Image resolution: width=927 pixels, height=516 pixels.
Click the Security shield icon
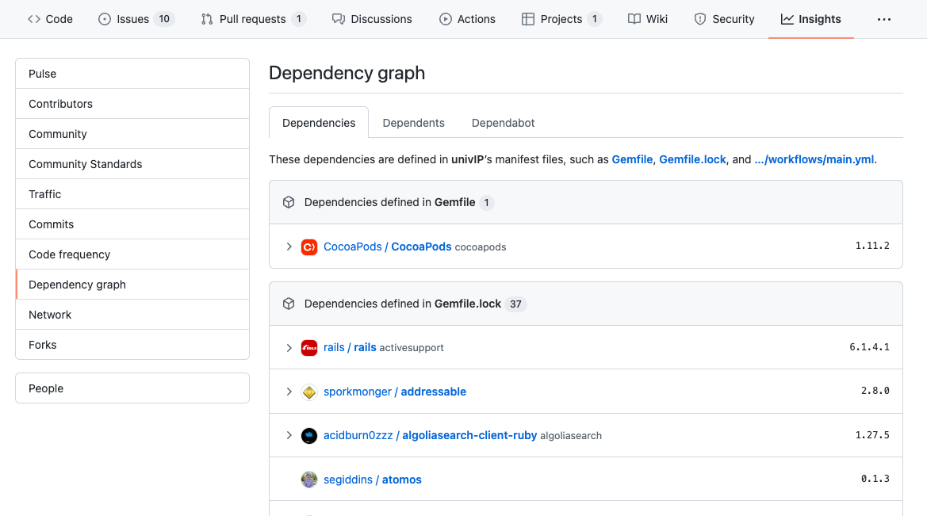700,19
